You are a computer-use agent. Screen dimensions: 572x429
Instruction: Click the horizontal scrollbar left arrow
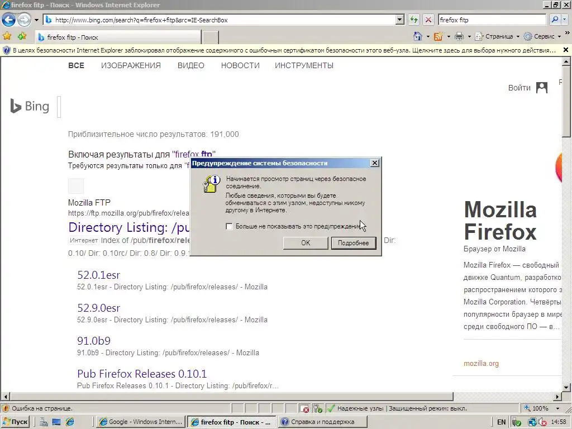[x=6, y=397]
